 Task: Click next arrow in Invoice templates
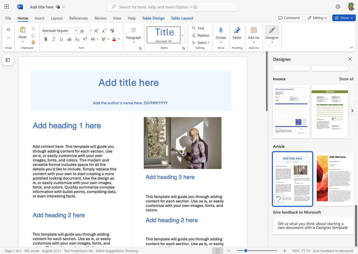pyautogui.click(x=352, y=111)
